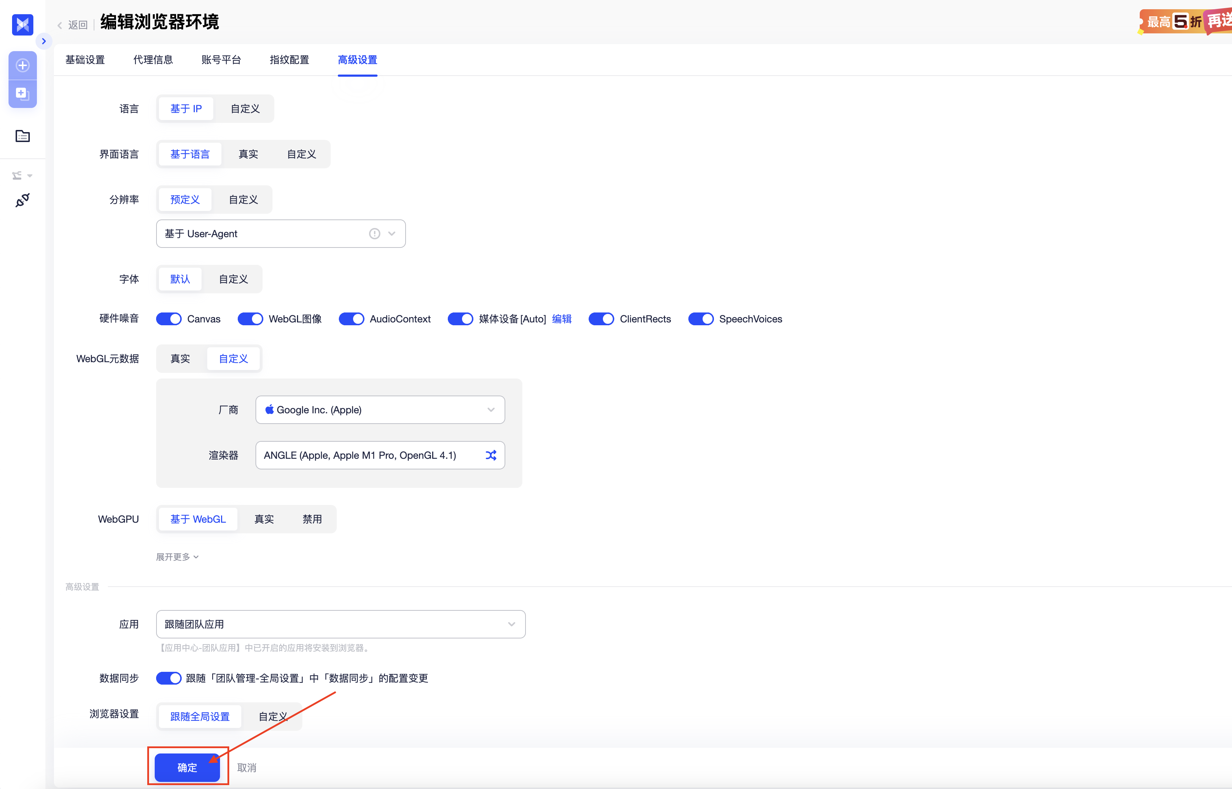
Task: Select 基于 IP for 语言
Action: coord(186,109)
